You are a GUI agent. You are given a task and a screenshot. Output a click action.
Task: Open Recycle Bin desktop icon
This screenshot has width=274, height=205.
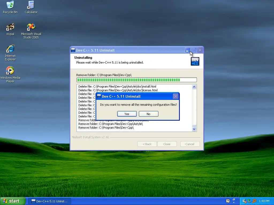point(10,7)
